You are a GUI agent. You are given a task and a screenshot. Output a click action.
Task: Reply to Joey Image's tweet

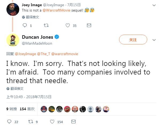(25, 25)
